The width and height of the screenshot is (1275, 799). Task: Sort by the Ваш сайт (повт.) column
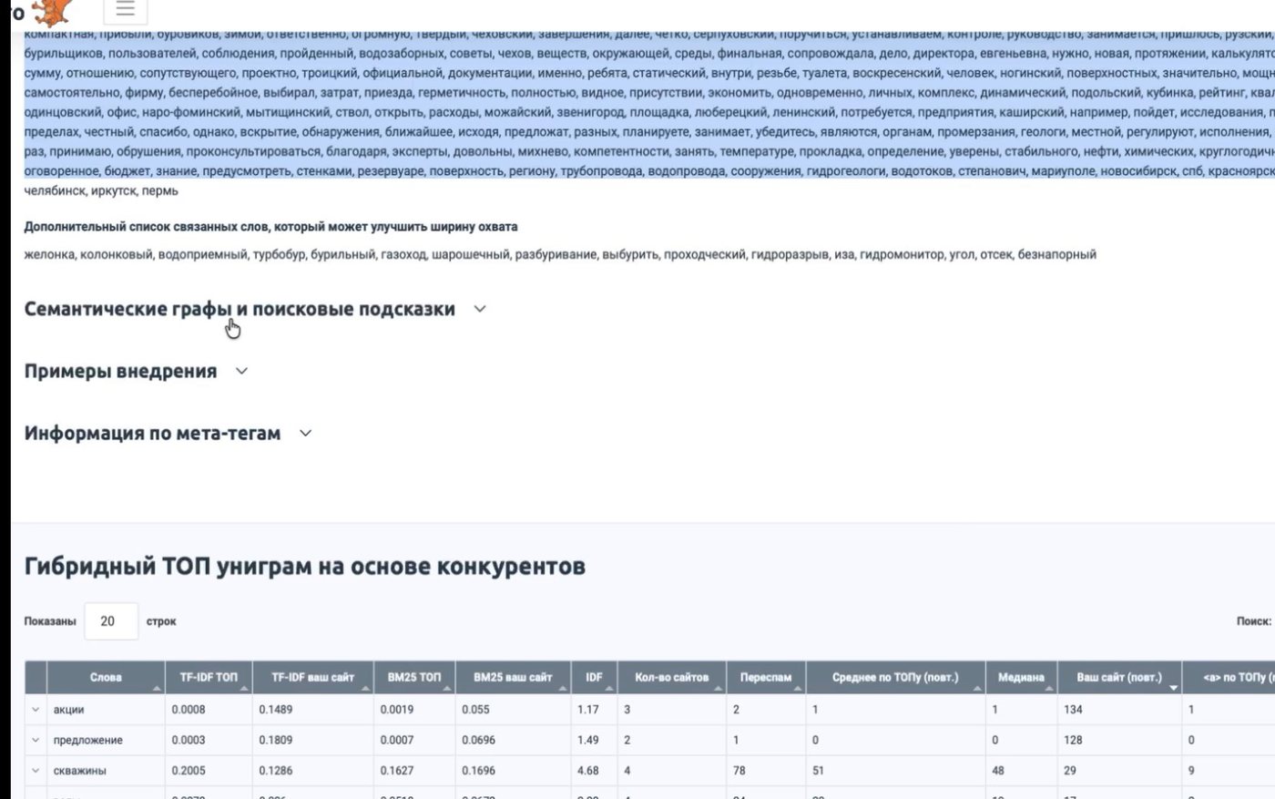click(x=1119, y=677)
